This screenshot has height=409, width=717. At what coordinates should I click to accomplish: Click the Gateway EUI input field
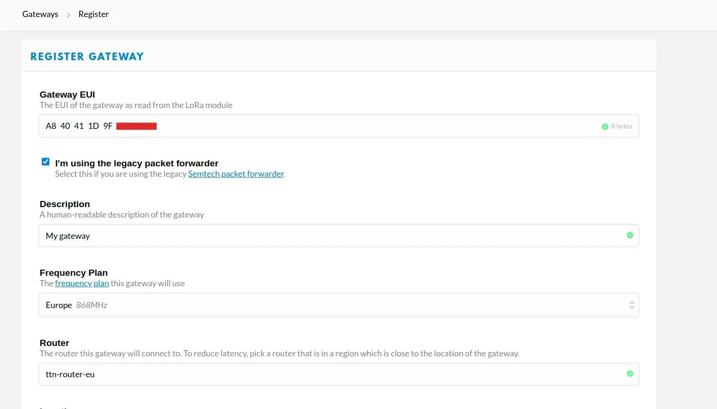[x=339, y=126]
